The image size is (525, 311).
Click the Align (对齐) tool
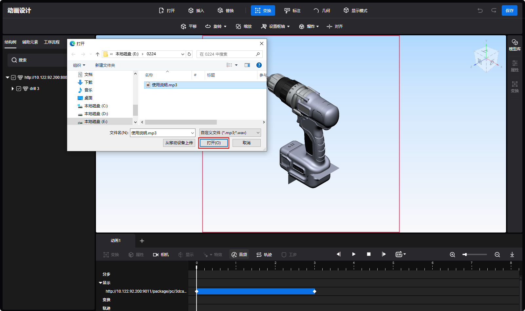pos(335,26)
